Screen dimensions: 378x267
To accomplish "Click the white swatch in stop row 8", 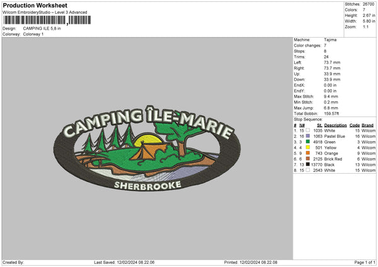I will [308, 170].
